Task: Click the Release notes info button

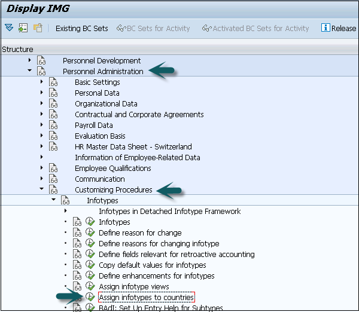Action: 339,28
